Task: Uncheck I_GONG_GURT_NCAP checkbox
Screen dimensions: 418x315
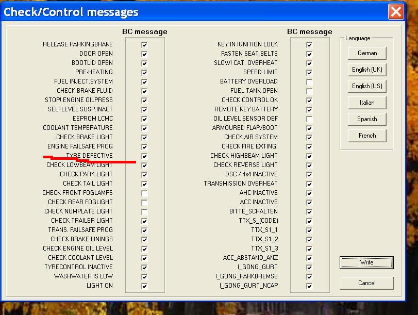Action: (x=309, y=286)
